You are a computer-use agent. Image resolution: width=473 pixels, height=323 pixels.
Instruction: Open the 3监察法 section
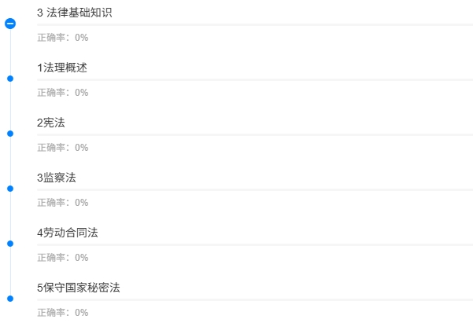pos(57,178)
